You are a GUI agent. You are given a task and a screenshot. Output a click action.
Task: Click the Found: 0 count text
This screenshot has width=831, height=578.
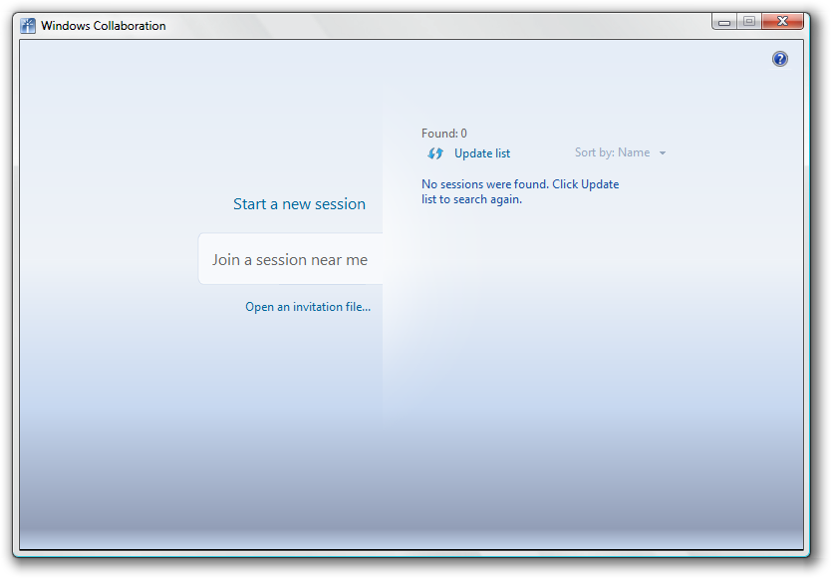tap(444, 134)
